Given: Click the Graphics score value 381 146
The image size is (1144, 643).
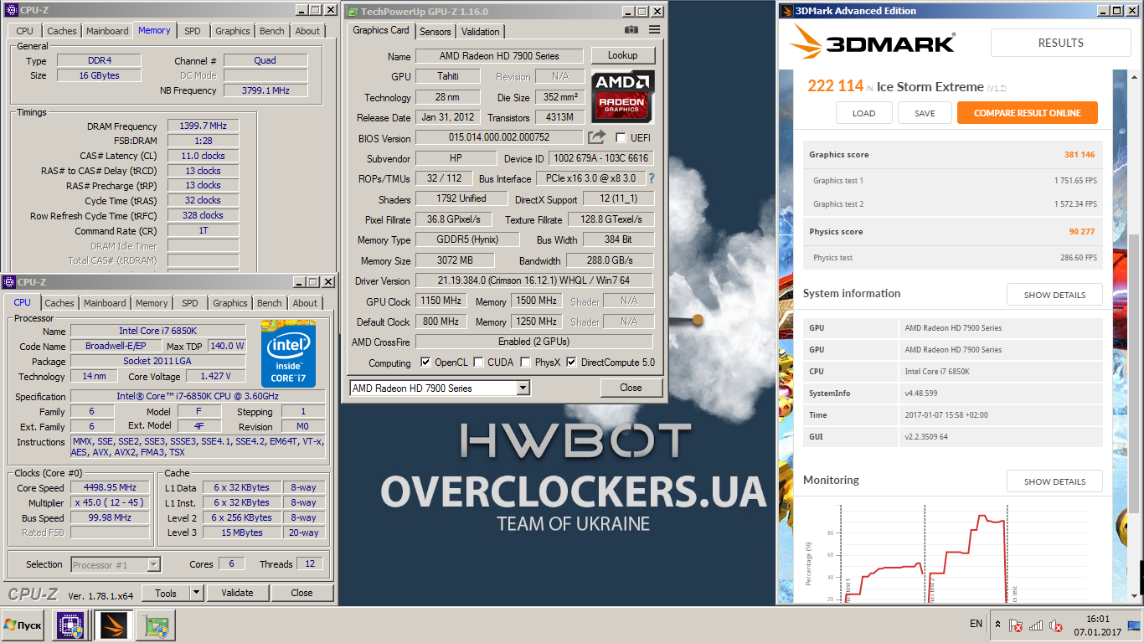Looking at the screenshot, I should pos(1080,155).
